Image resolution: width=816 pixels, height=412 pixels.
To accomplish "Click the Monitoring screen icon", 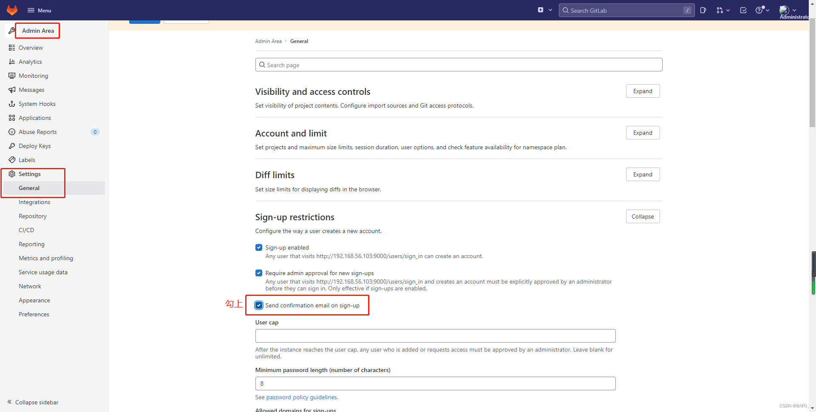I will 12,76.
